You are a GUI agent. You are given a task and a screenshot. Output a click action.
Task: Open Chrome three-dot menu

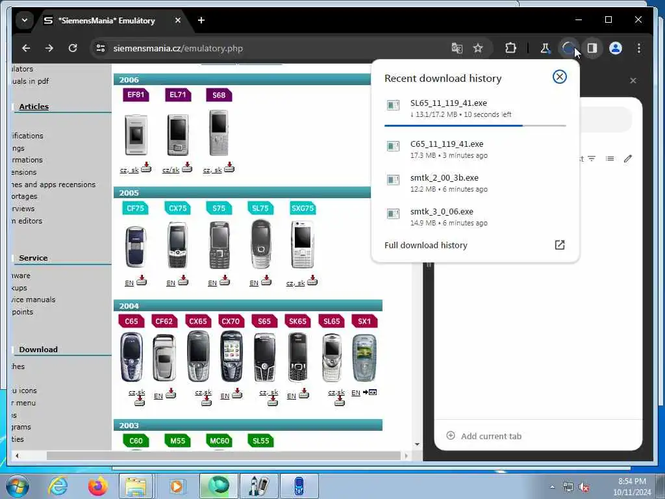coord(639,48)
